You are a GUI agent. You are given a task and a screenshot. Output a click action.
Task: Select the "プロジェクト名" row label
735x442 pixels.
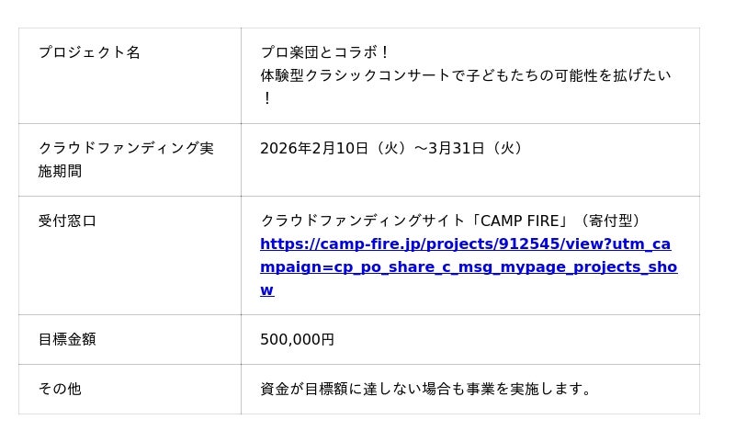tap(89, 52)
